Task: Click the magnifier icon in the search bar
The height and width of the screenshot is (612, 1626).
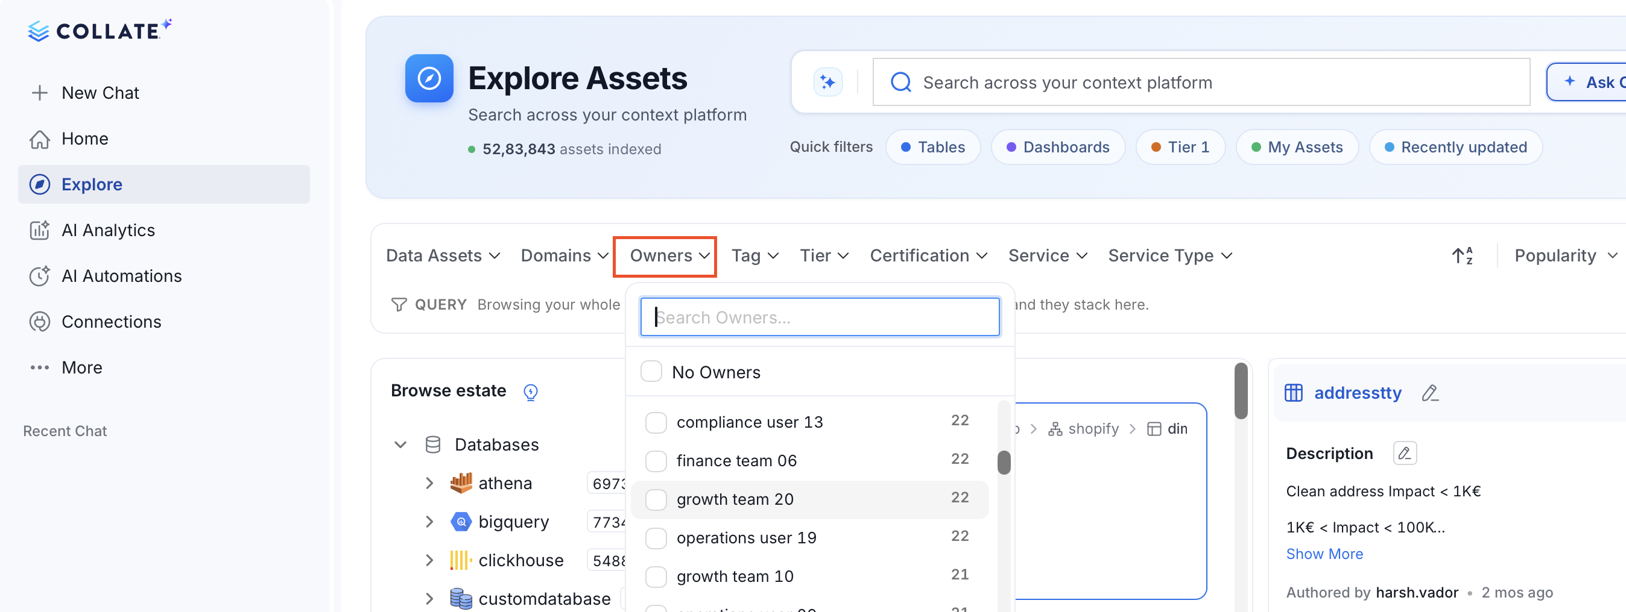Action: [900, 82]
